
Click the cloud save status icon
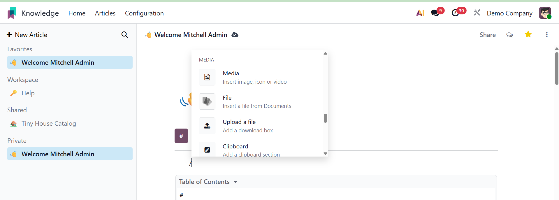point(235,35)
